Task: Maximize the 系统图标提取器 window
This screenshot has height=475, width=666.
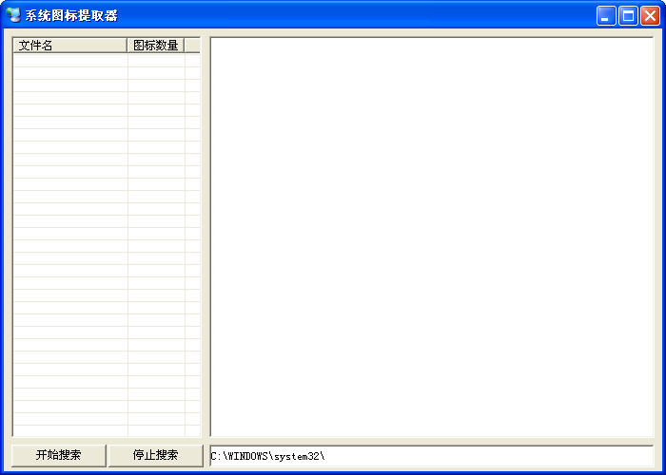Action: (x=628, y=16)
